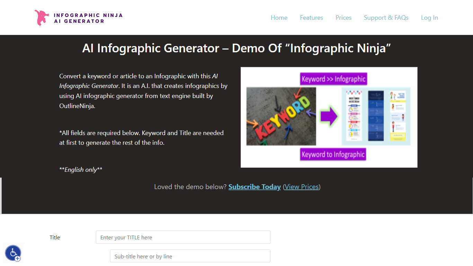The image size is (473, 266).
Task: Click the Subscribe Today link
Action: 255,187
